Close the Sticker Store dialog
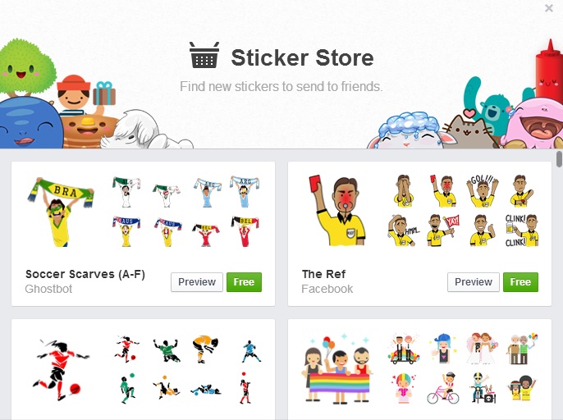563x420 pixels. tap(548, 8)
